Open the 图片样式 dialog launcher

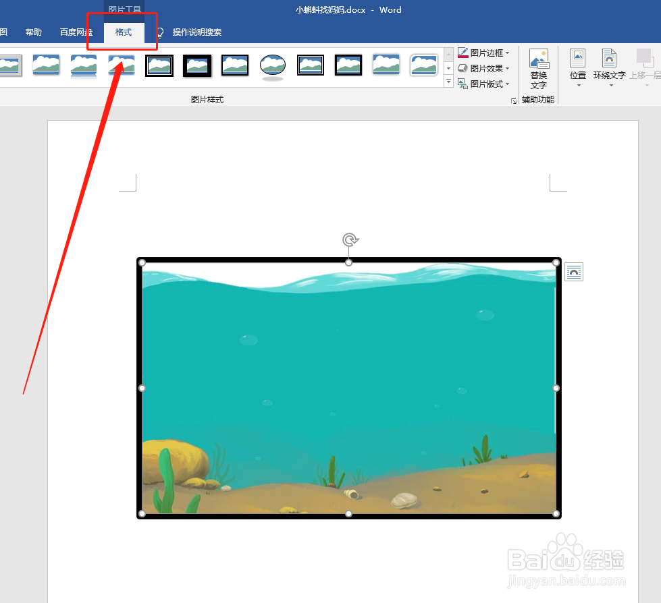(x=513, y=100)
